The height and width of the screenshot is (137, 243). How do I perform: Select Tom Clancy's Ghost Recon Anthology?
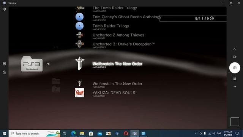pos(127,17)
